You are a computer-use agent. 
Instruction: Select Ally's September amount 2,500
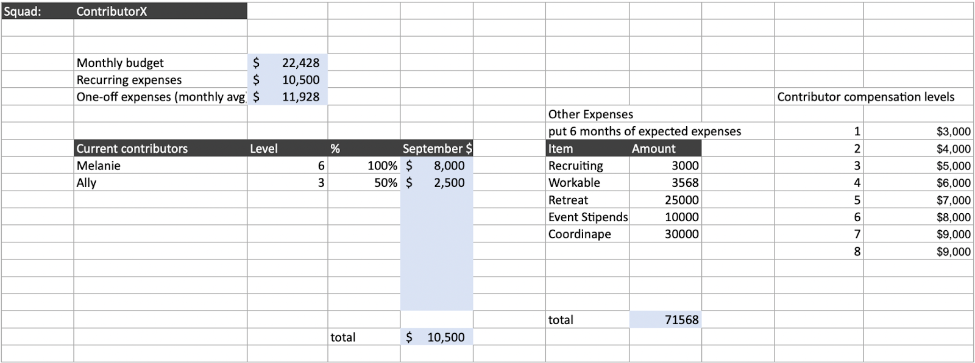coord(436,183)
